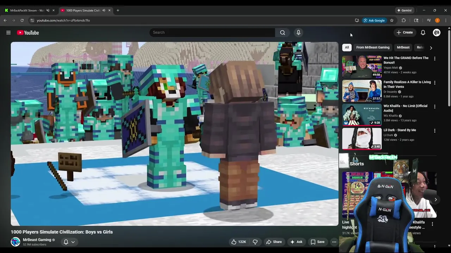Viewport: 451px width, 253px height.
Task: Dislike the video with thumbs down
Action: click(x=255, y=242)
